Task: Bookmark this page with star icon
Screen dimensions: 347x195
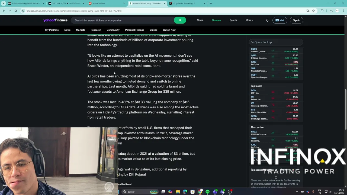Action: pos(314,11)
